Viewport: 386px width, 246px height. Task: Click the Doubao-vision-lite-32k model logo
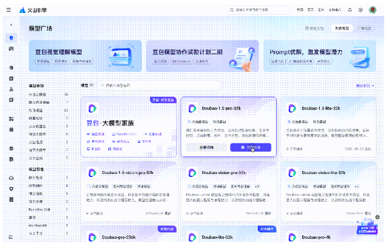[x=292, y=173]
